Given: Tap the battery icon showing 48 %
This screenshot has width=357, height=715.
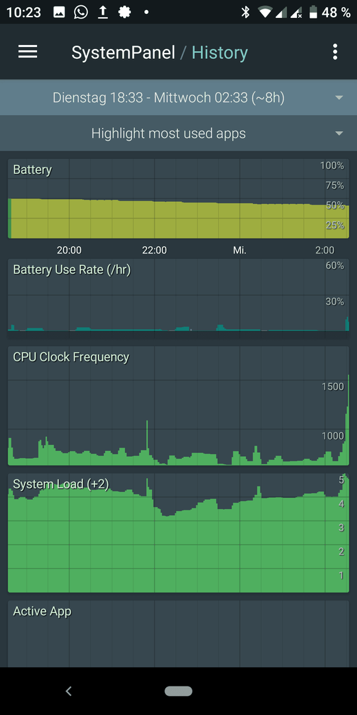Looking at the screenshot, I should (x=313, y=13).
